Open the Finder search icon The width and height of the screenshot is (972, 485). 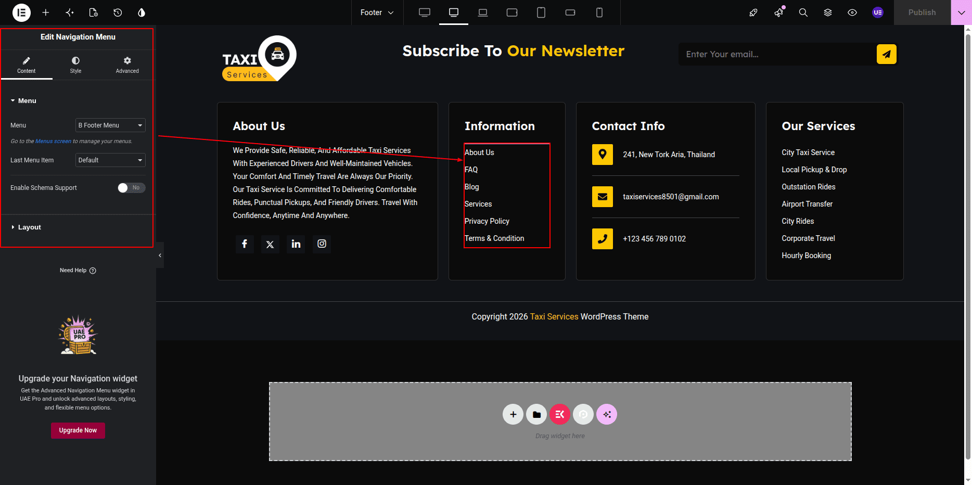point(803,12)
